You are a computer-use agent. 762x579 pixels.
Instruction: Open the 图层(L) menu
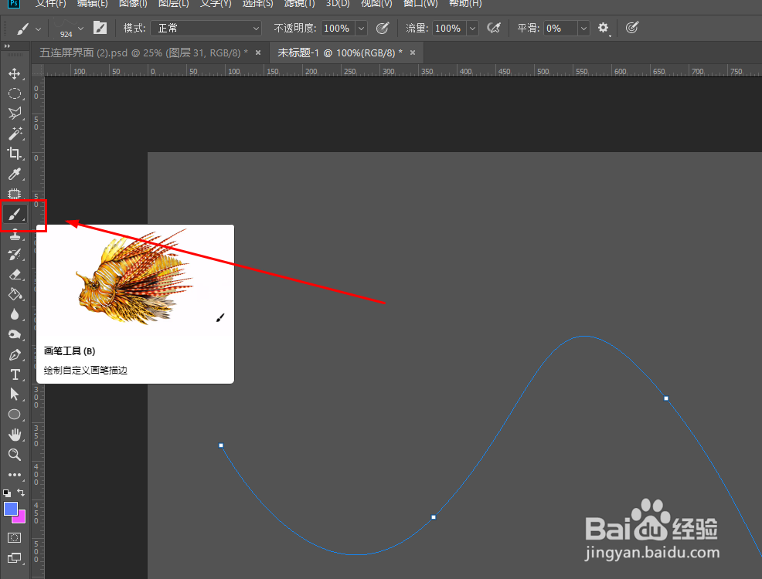[173, 3]
